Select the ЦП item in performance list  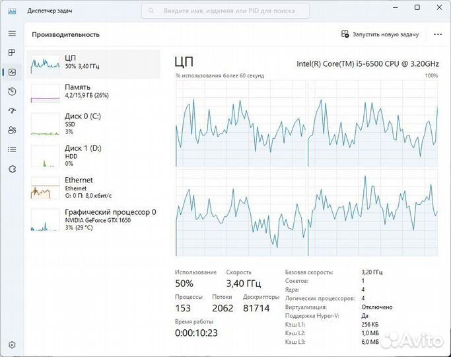click(94, 63)
